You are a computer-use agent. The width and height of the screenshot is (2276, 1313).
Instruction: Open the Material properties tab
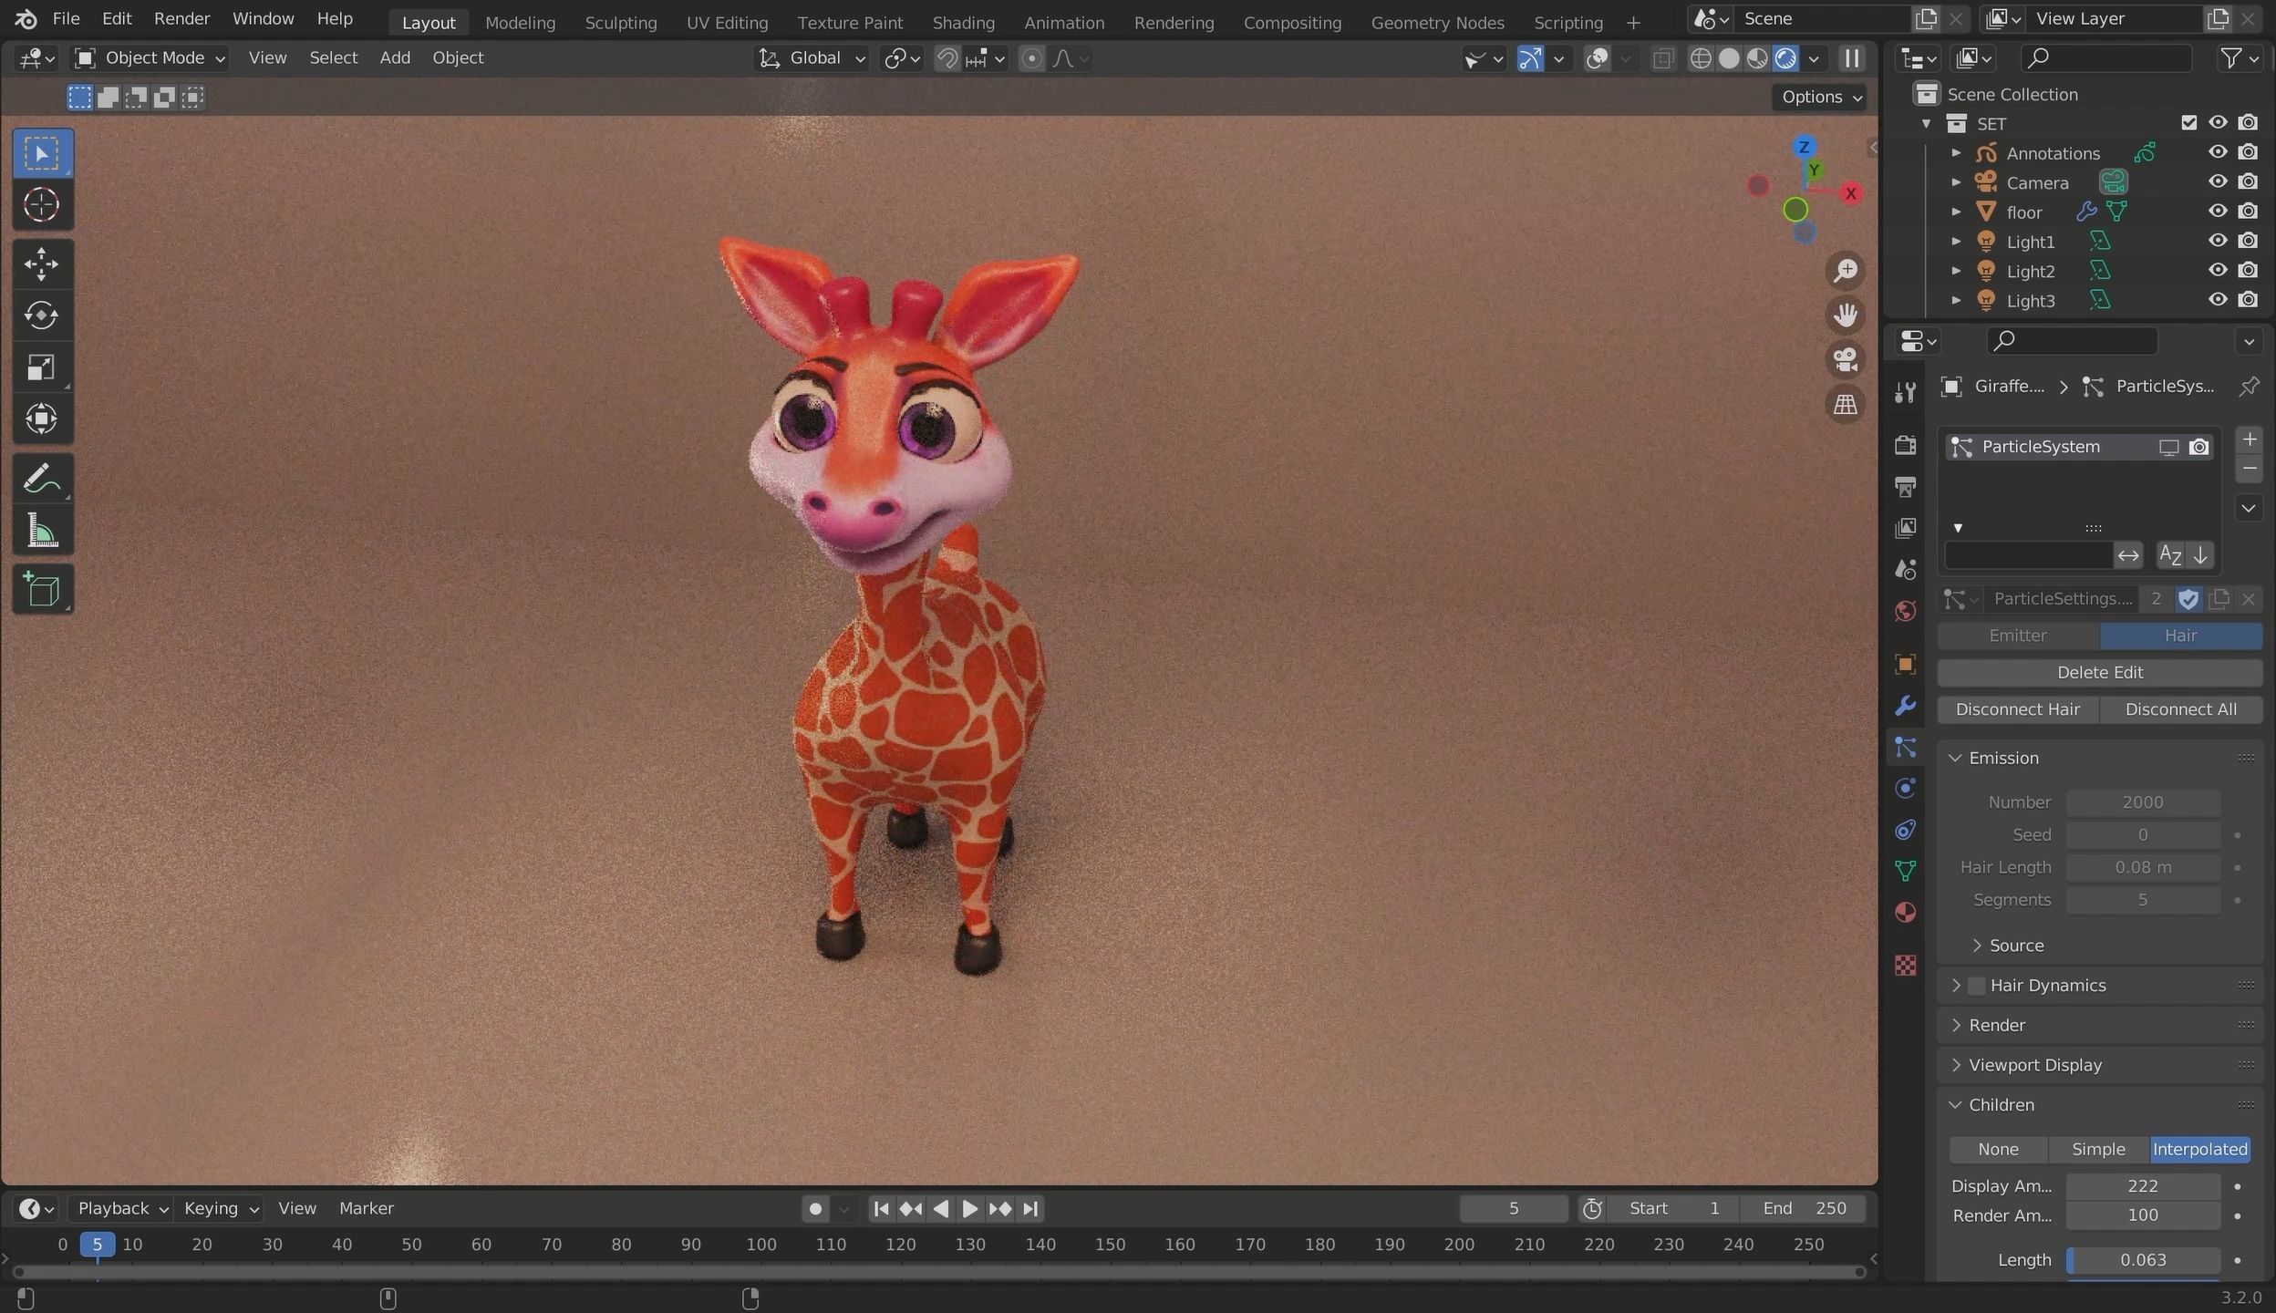[x=1905, y=913]
